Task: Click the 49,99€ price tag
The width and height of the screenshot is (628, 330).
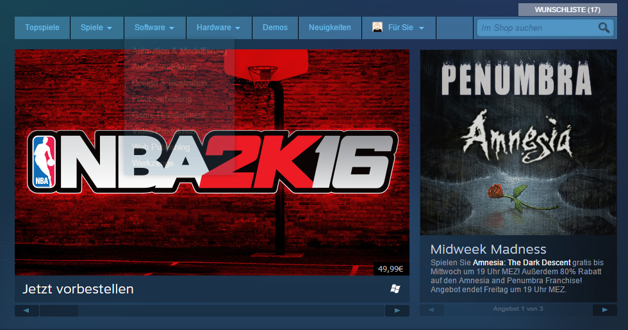Action: click(390, 268)
